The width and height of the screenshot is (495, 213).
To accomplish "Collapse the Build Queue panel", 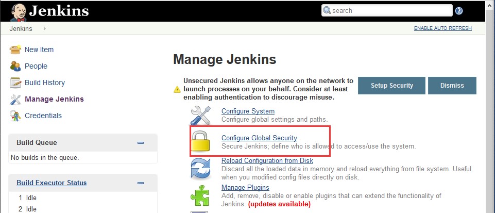I will pos(141,143).
